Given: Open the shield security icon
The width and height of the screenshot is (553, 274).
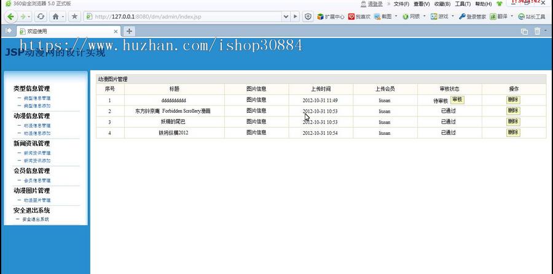Looking at the screenshot, I should pyautogui.click(x=308, y=16).
